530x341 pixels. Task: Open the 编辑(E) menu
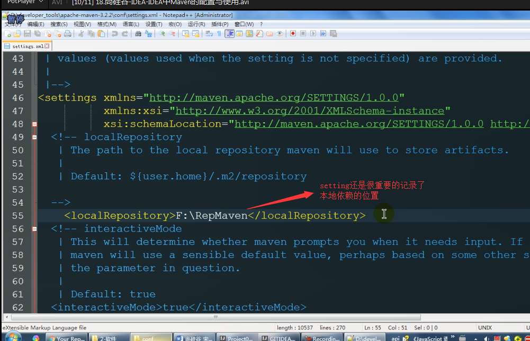point(36,24)
